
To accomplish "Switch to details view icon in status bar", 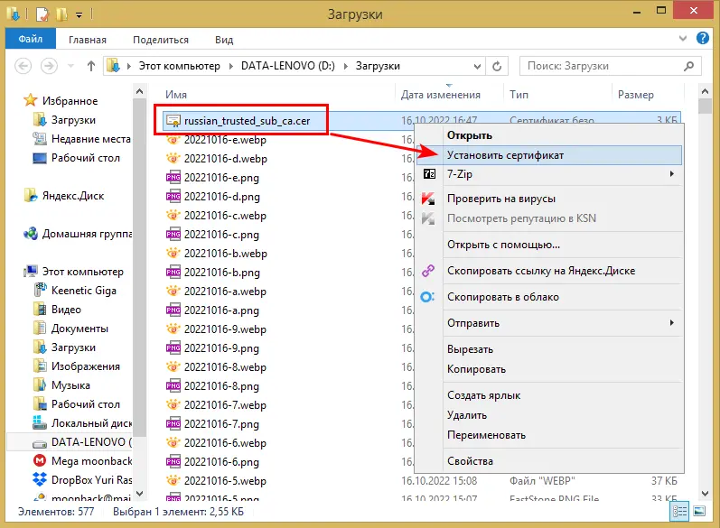I will [x=680, y=512].
